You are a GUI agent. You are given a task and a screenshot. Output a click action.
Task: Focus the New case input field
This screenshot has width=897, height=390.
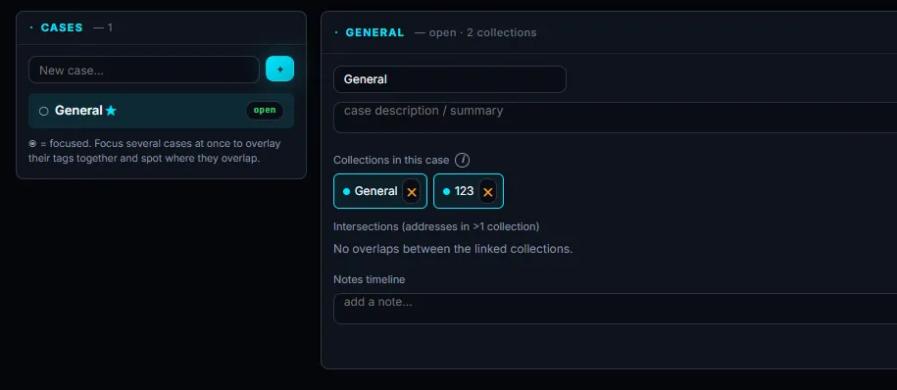coord(144,70)
